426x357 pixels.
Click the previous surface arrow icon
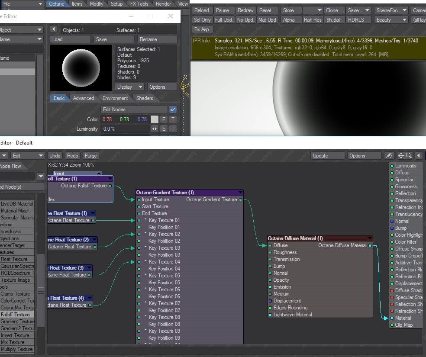[54, 29]
